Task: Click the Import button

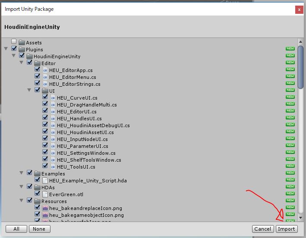Action: (287, 229)
